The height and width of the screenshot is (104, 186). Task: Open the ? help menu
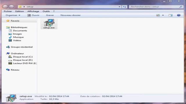[54, 11]
